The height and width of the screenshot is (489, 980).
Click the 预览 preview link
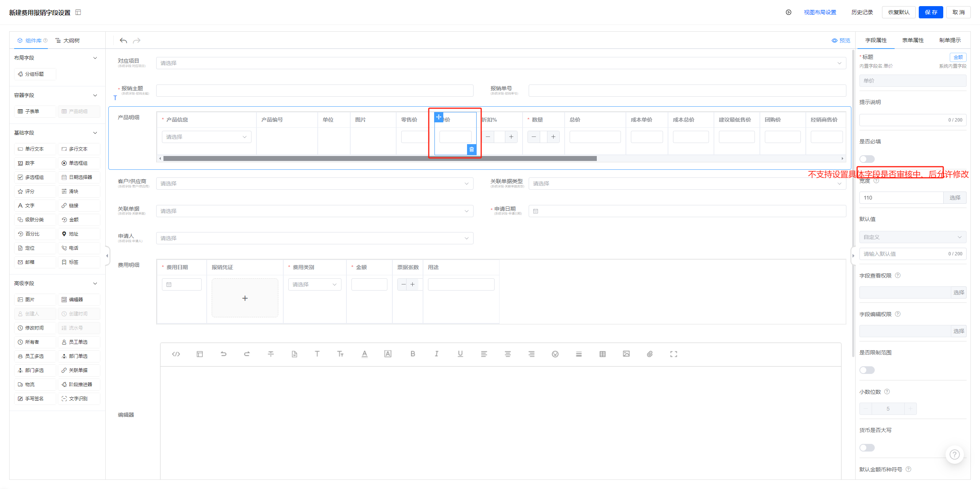click(841, 41)
